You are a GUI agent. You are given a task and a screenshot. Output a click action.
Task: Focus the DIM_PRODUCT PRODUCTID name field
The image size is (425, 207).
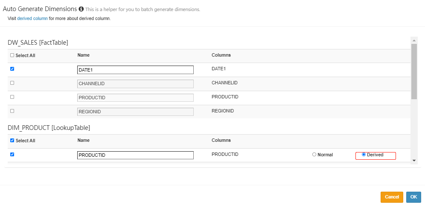[x=135, y=155]
